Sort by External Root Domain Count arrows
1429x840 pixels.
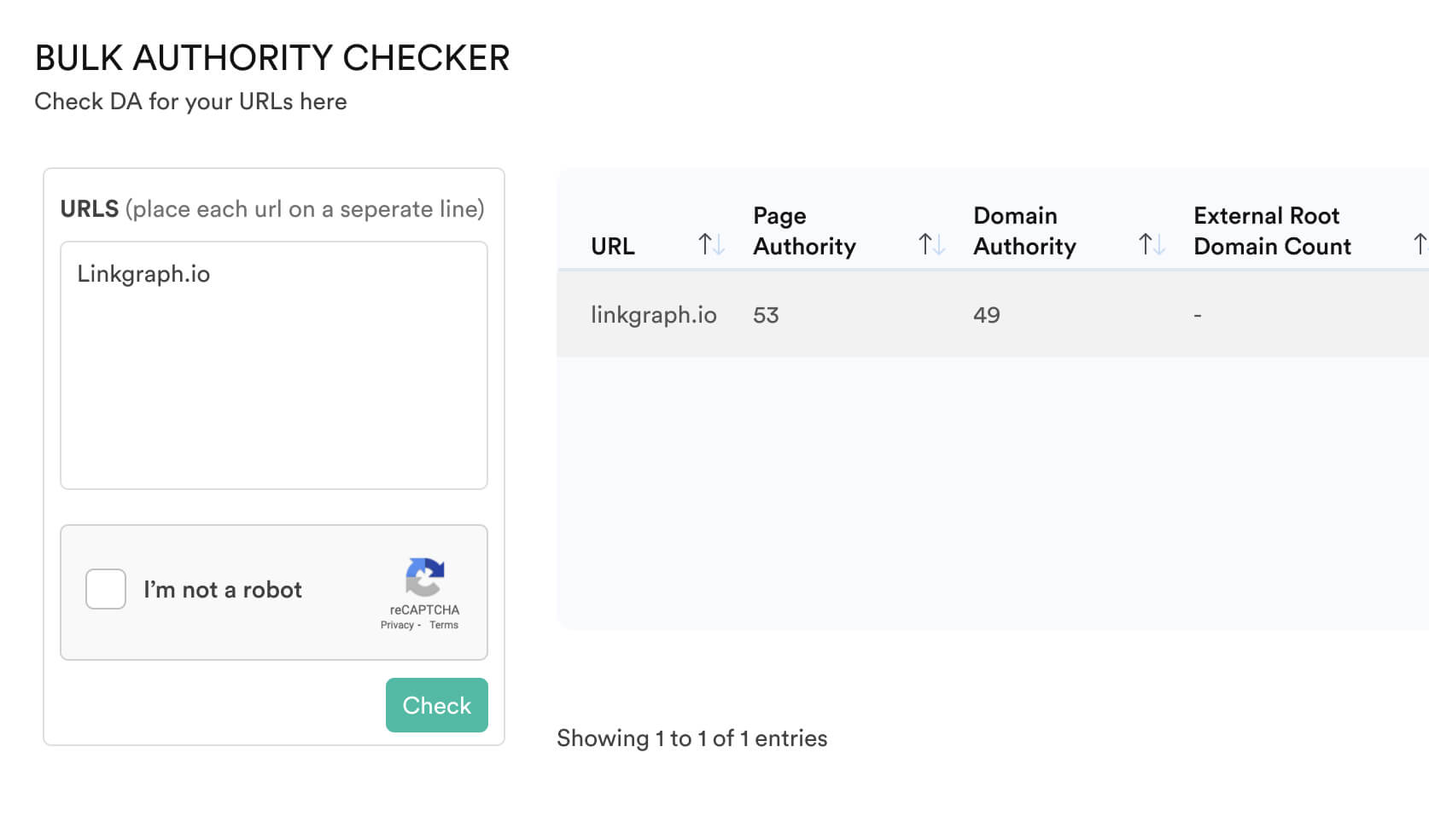(x=1420, y=245)
